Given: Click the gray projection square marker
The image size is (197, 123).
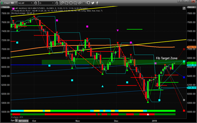Looking at the screenshot, I should (184, 100).
